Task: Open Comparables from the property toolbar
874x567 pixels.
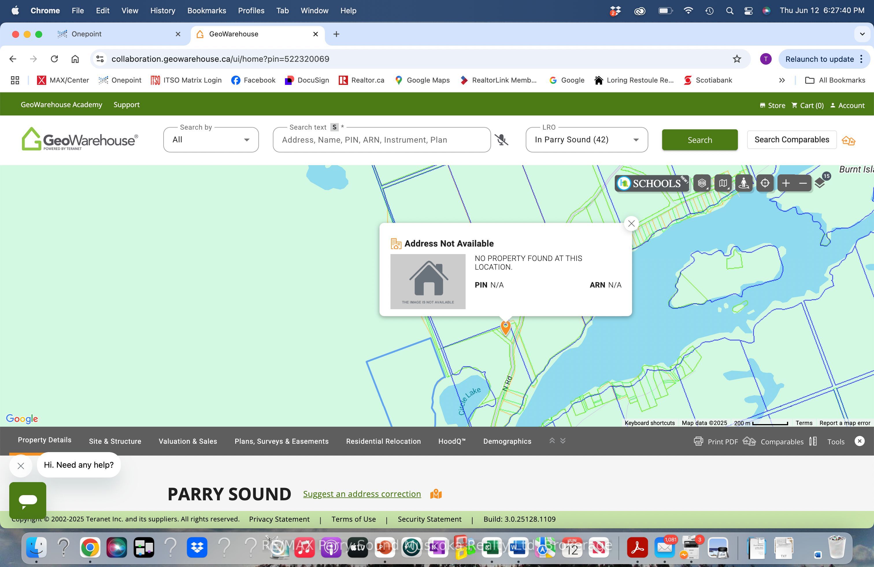Action: click(773, 441)
